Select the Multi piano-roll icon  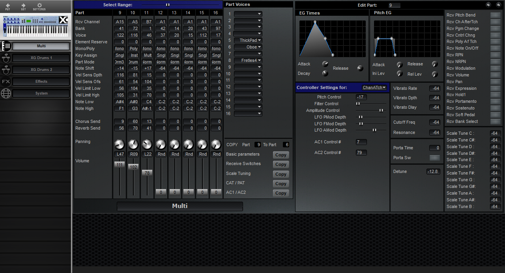pyautogui.click(x=6, y=46)
